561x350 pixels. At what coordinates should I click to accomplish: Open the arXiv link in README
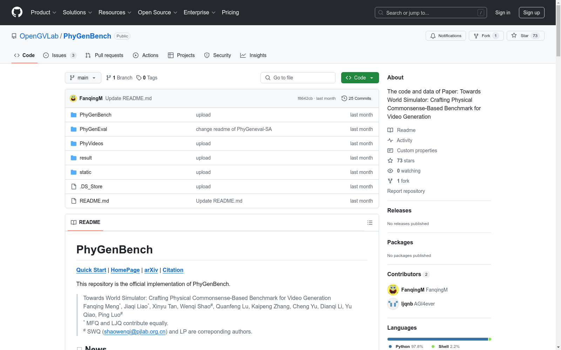click(x=151, y=270)
